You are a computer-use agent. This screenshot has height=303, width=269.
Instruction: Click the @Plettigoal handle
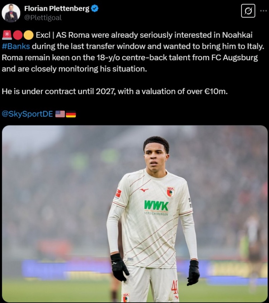click(x=43, y=18)
